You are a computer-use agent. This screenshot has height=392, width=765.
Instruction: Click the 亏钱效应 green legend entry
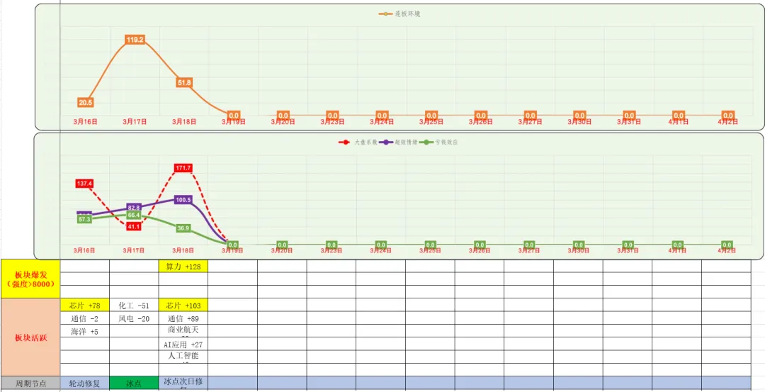438,142
